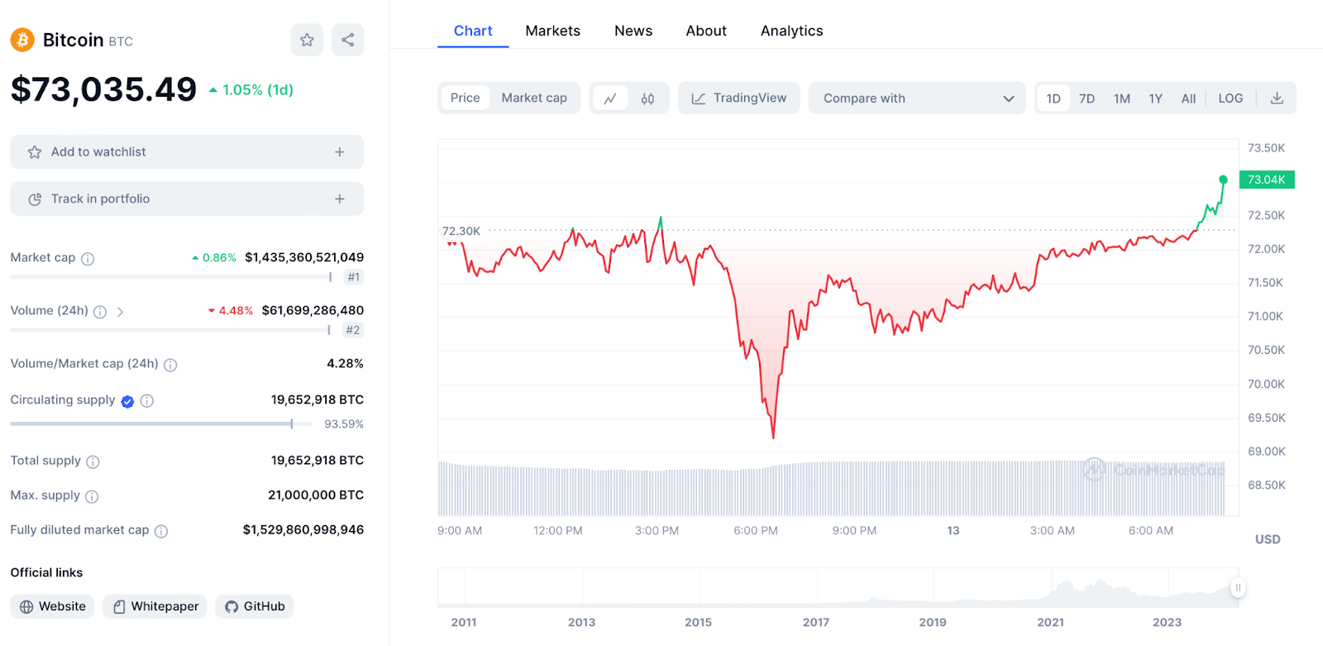Click the $1,529,860,998,946 diluted cap value
This screenshot has height=646, width=1323.
click(303, 530)
